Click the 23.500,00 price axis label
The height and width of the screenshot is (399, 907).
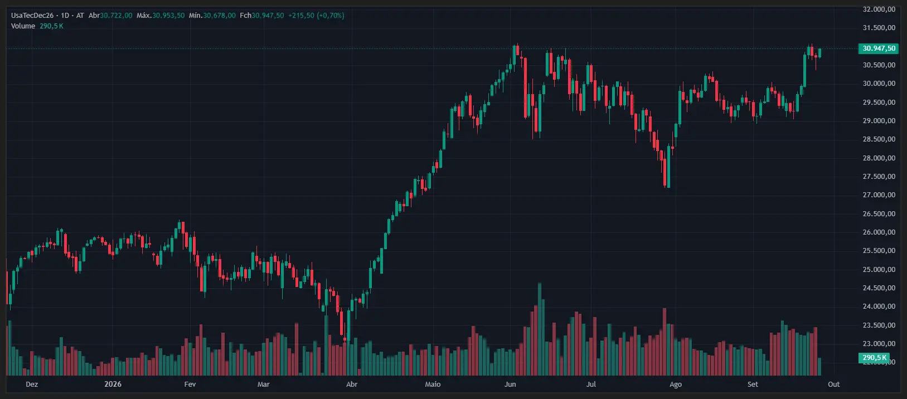tap(879, 325)
